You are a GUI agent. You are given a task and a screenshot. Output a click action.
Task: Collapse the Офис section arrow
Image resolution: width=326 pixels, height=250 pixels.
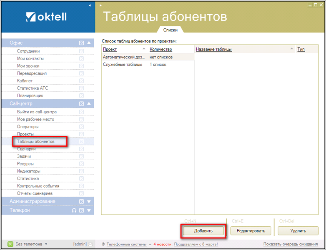[x=89, y=43]
